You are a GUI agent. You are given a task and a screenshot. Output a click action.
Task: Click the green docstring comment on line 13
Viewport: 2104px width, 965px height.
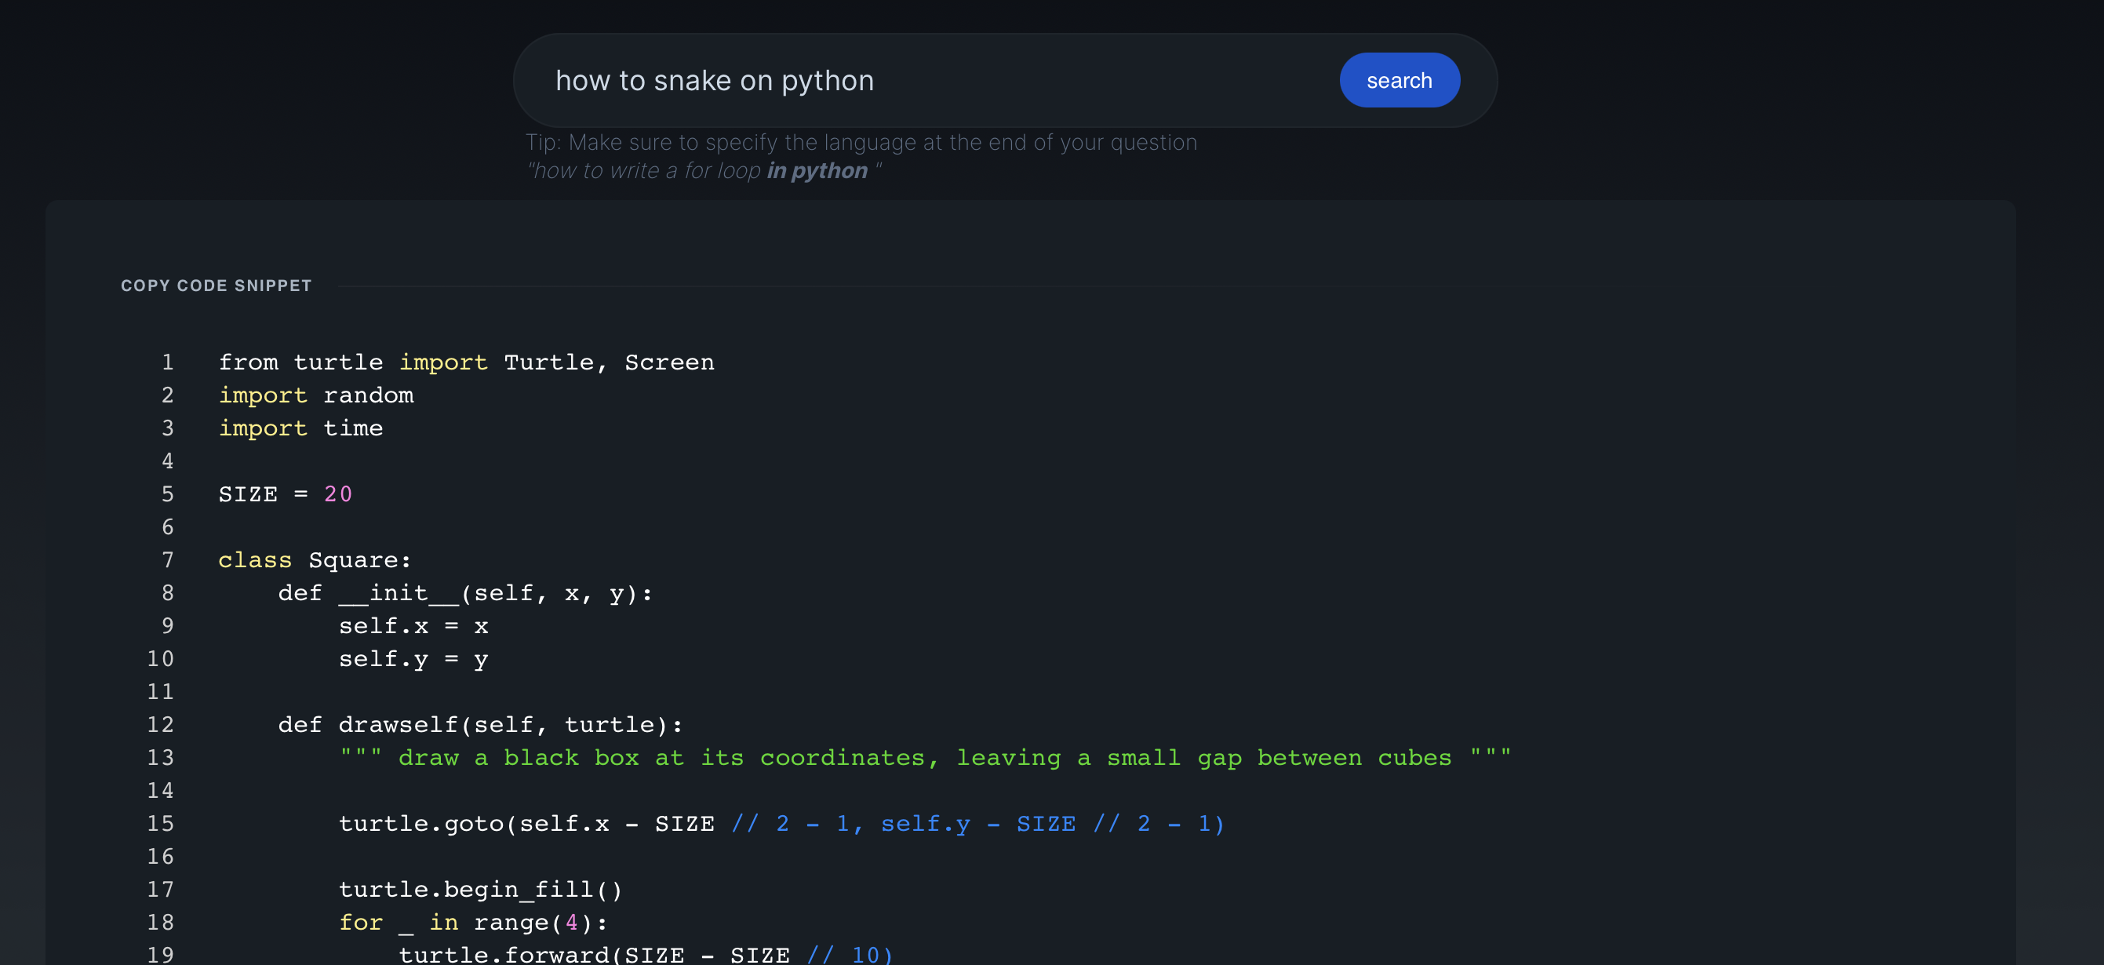coord(924,757)
